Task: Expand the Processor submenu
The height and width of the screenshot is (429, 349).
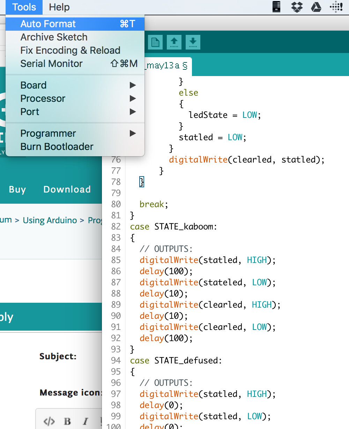Action: (43, 98)
